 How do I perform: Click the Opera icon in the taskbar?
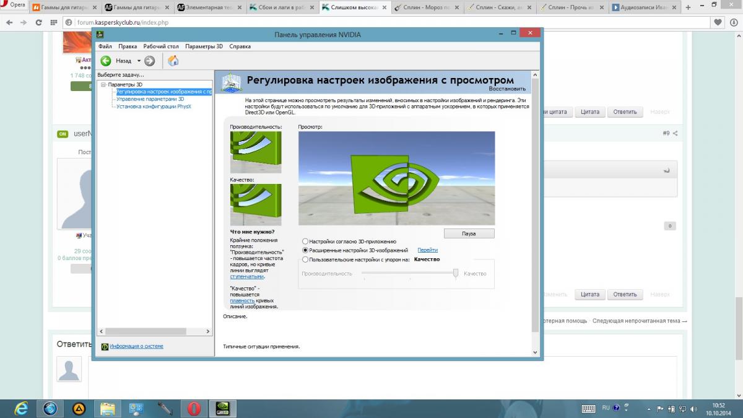(x=194, y=408)
